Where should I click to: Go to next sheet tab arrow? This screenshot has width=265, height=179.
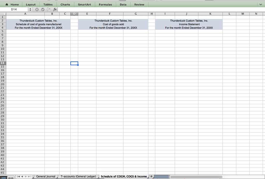(x=26, y=177)
